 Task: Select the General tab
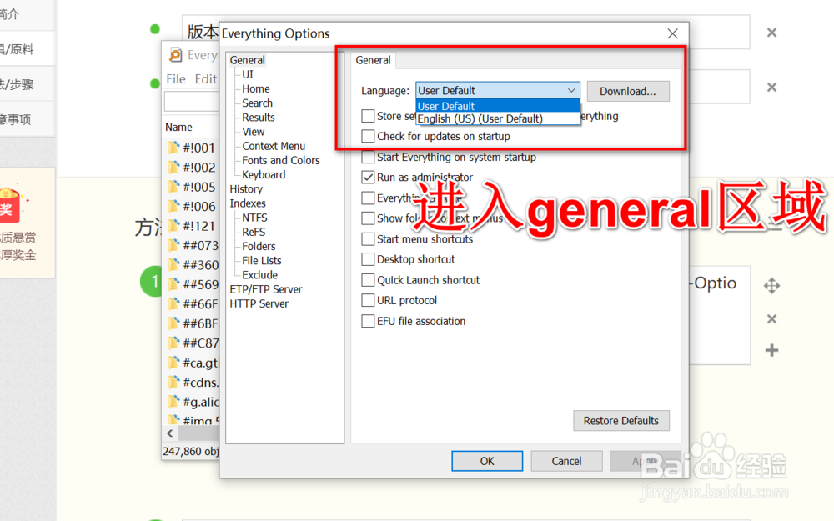coord(373,60)
